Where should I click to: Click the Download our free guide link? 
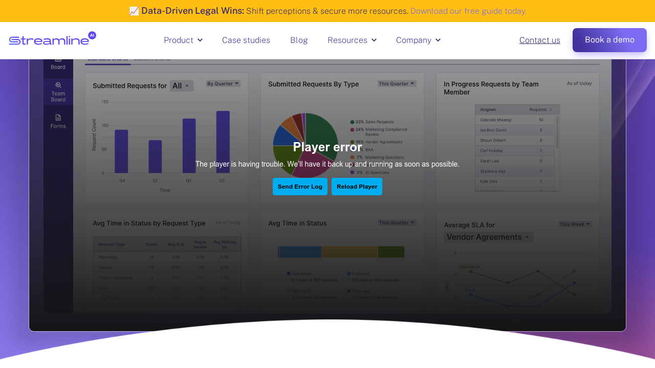pos(468,11)
